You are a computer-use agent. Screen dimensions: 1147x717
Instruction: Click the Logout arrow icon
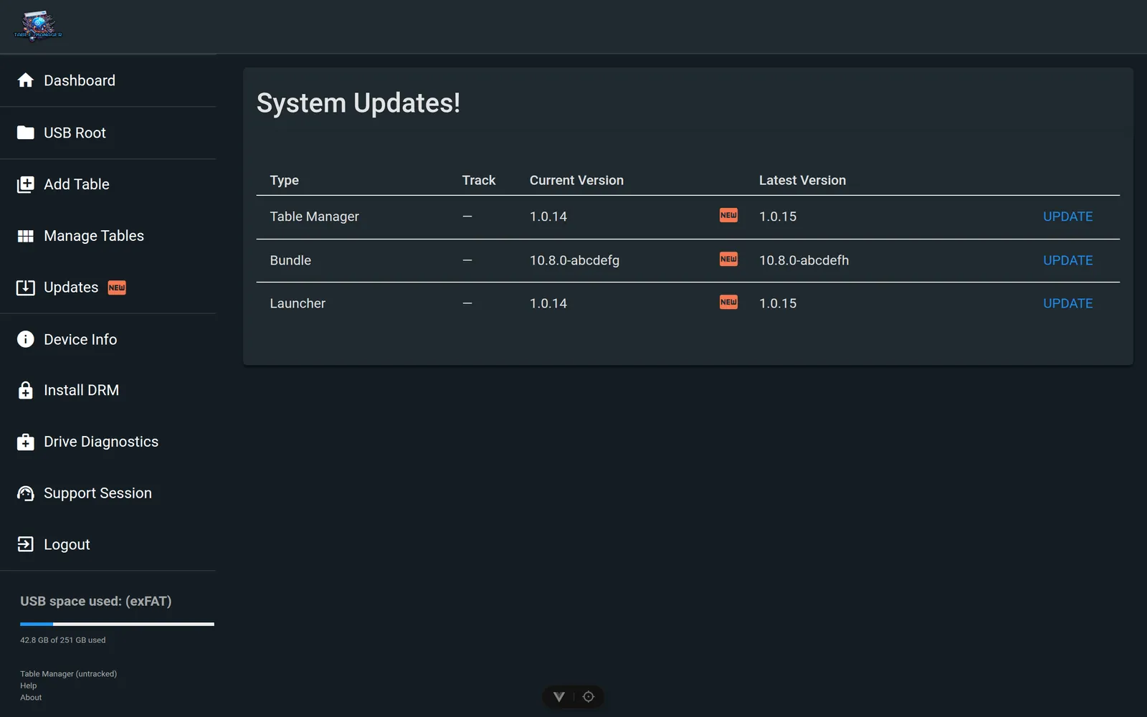26,544
